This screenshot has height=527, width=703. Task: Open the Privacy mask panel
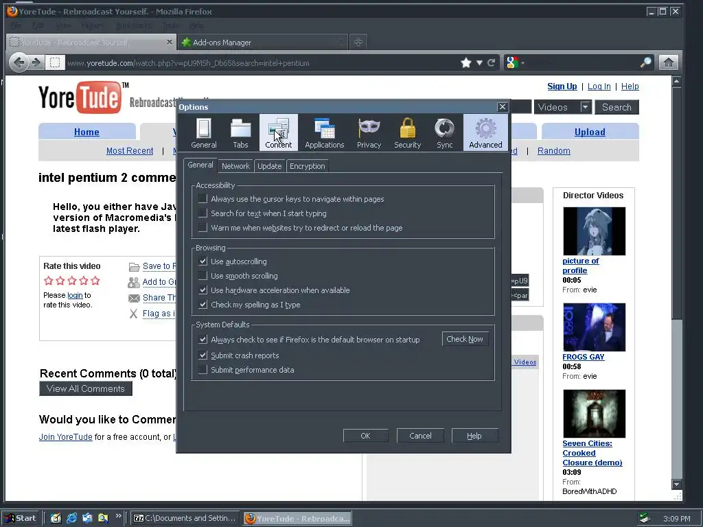point(369,132)
